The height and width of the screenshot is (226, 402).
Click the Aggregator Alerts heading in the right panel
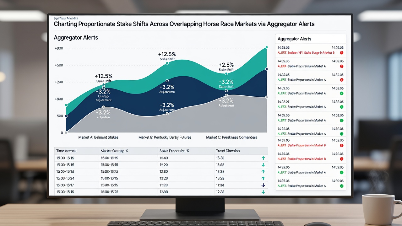tap(294, 39)
